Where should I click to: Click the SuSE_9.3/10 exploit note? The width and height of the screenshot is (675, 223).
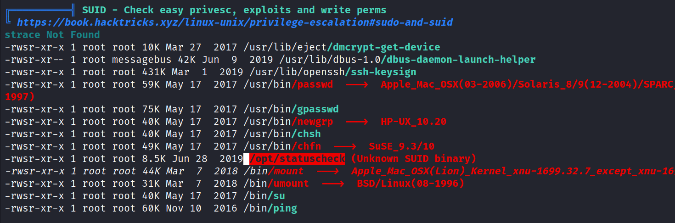pos(401,146)
